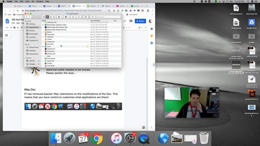Switch Finder to column view
The image size is (260, 146).
pyautogui.click(x=51, y=17)
